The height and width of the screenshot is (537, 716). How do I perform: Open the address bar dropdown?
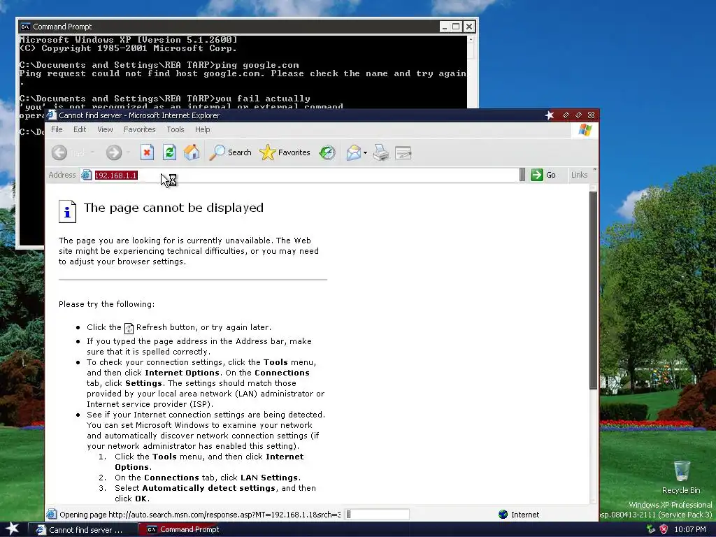(522, 175)
